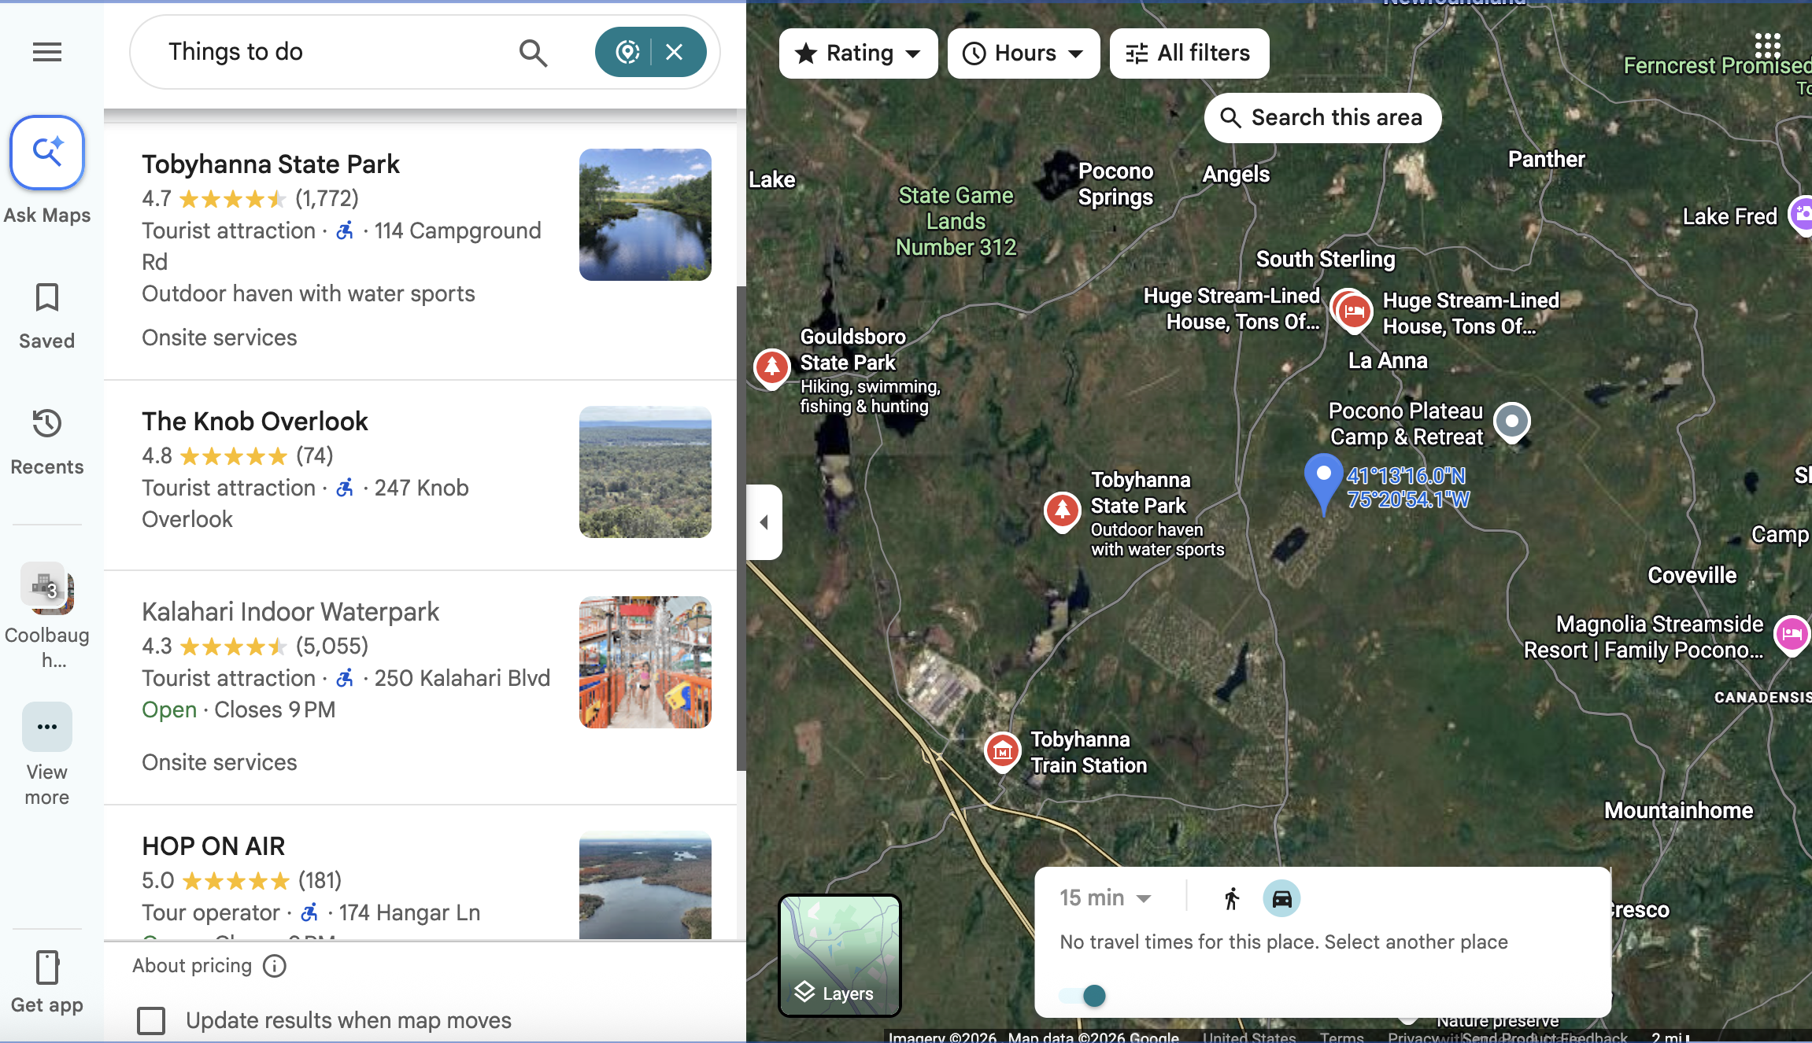Click Tobyhanna 'Onsite services' text
Image resolution: width=1812 pixels, height=1043 pixels.
click(x=220, y=337)
